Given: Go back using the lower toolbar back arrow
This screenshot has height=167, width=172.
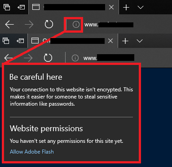Looking at the screenshot, I should [9, 58].
